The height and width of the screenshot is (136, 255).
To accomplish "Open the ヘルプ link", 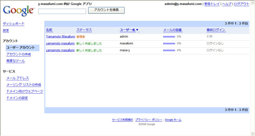I will point(227,4).
